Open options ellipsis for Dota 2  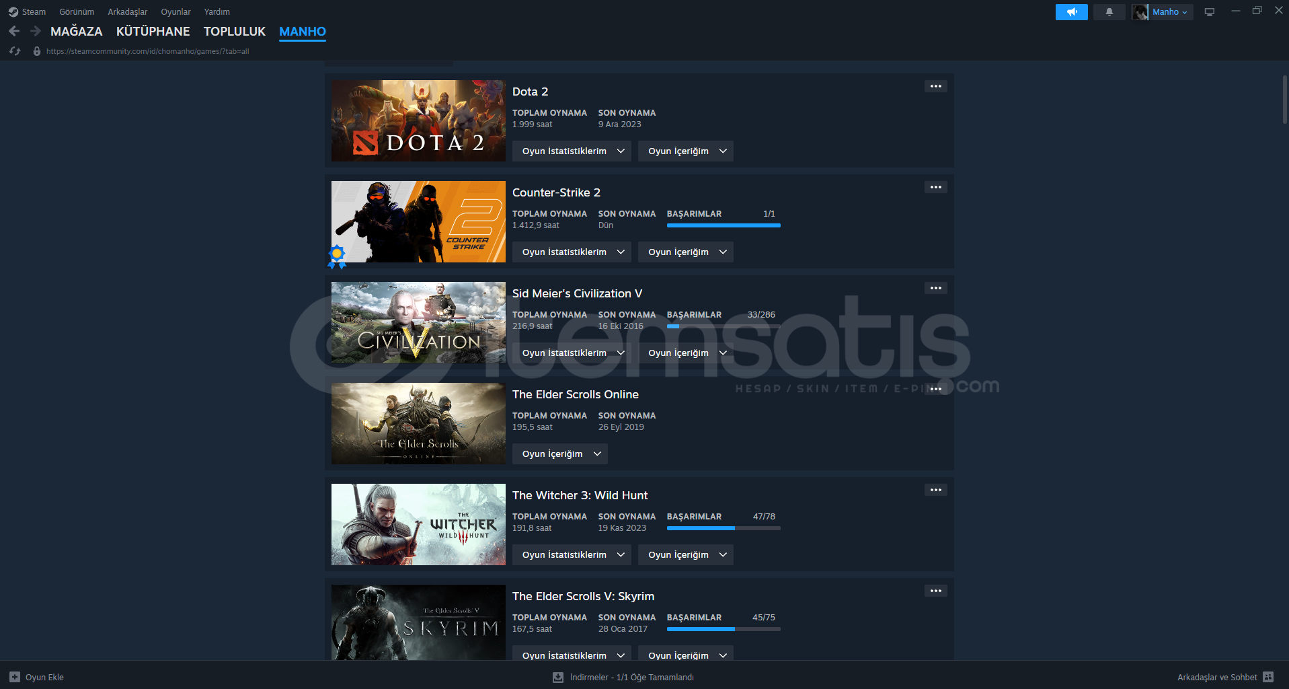tap(936, 86)
